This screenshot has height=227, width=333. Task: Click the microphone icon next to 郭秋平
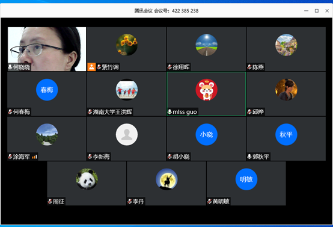249,157
